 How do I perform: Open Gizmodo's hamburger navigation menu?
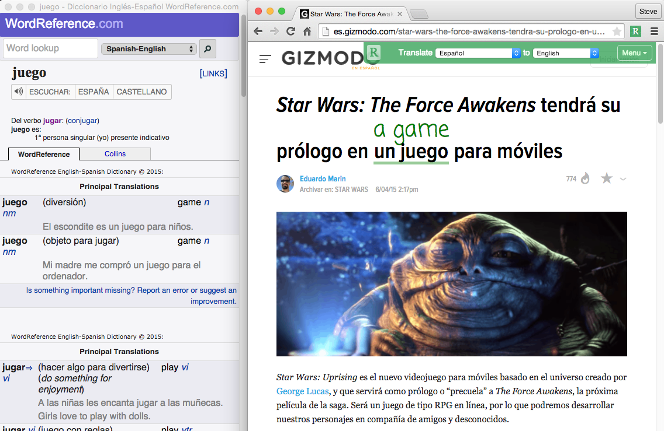pos(265,59)
